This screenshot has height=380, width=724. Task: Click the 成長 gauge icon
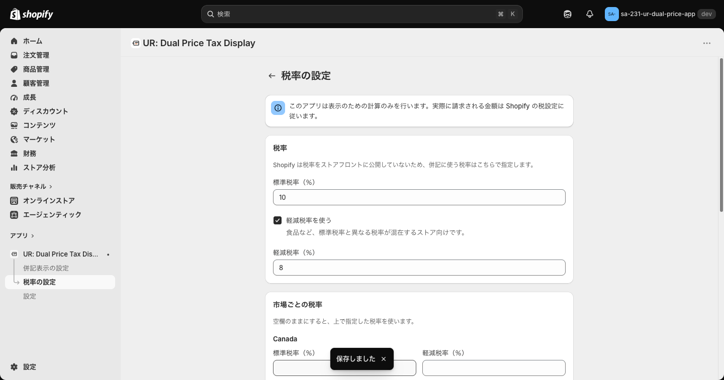[x=14, y=97]
